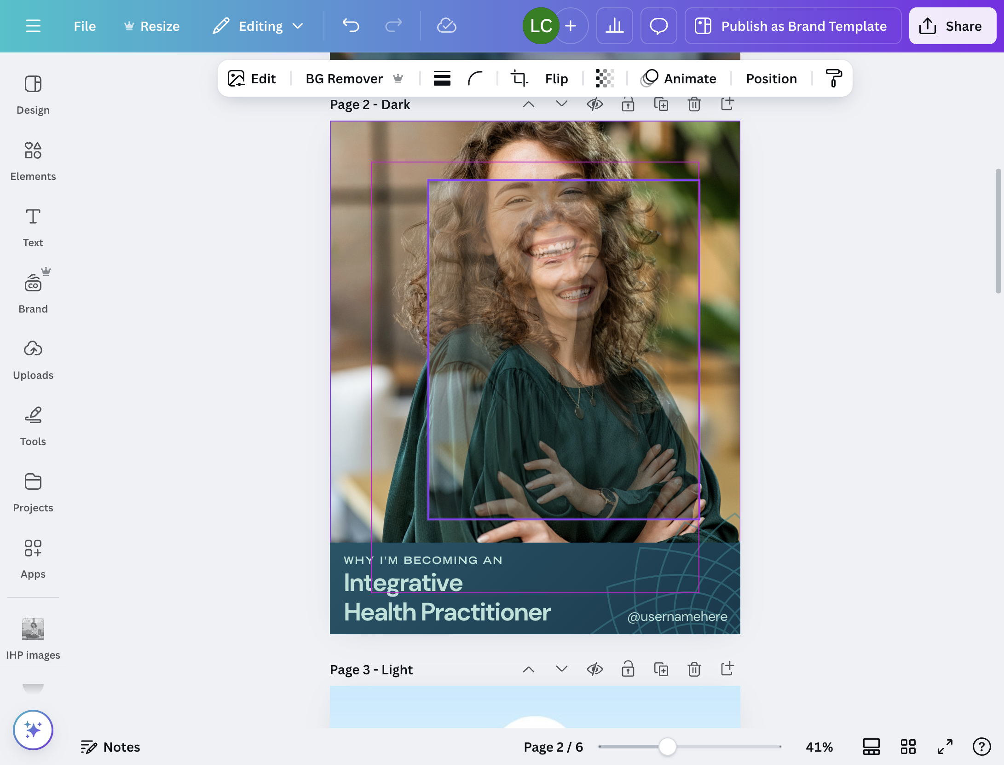Redo the last action
Screen dimensions: 1004x765
point(393,26)
